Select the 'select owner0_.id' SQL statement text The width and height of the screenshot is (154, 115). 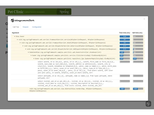coord(77,67)
